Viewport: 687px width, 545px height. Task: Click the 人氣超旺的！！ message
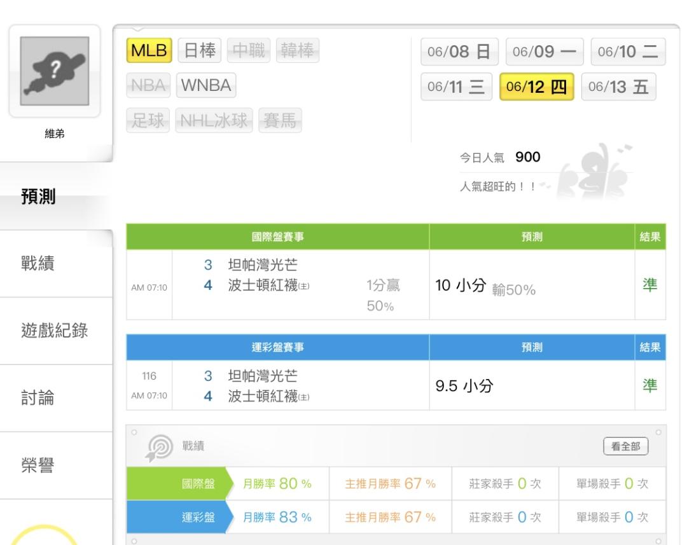pos(498,186)
